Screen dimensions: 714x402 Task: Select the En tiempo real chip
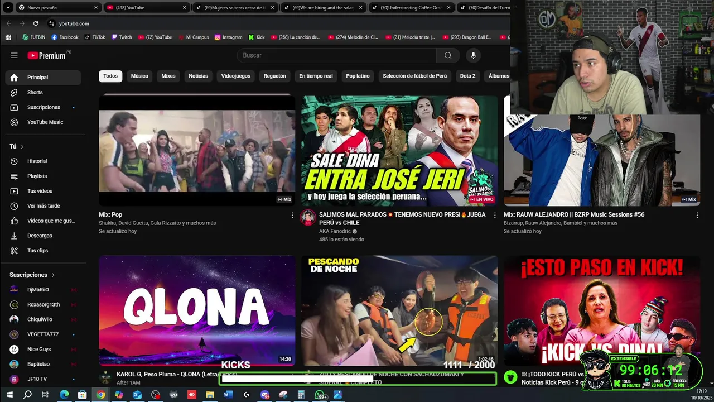click(x=316, y=76)
